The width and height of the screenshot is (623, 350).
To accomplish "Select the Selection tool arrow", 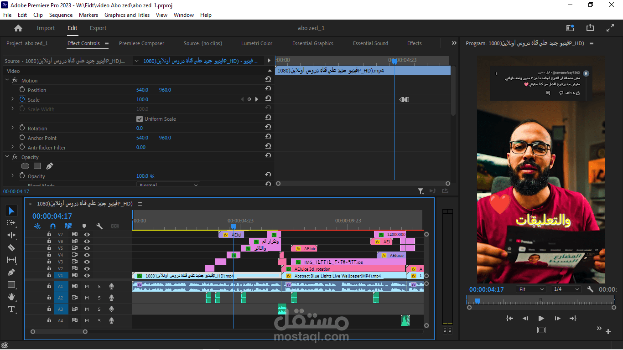I will 12,211.
